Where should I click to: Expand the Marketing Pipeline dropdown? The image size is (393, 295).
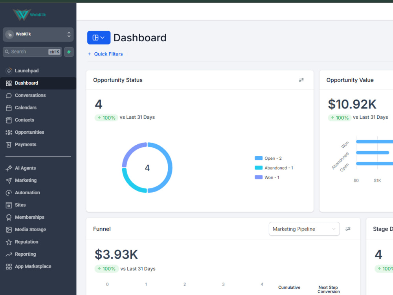304,229
